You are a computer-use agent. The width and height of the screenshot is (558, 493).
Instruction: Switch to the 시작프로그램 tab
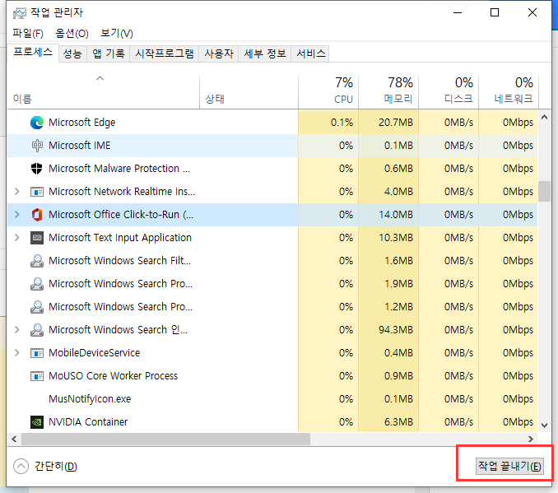pos(165,53)
